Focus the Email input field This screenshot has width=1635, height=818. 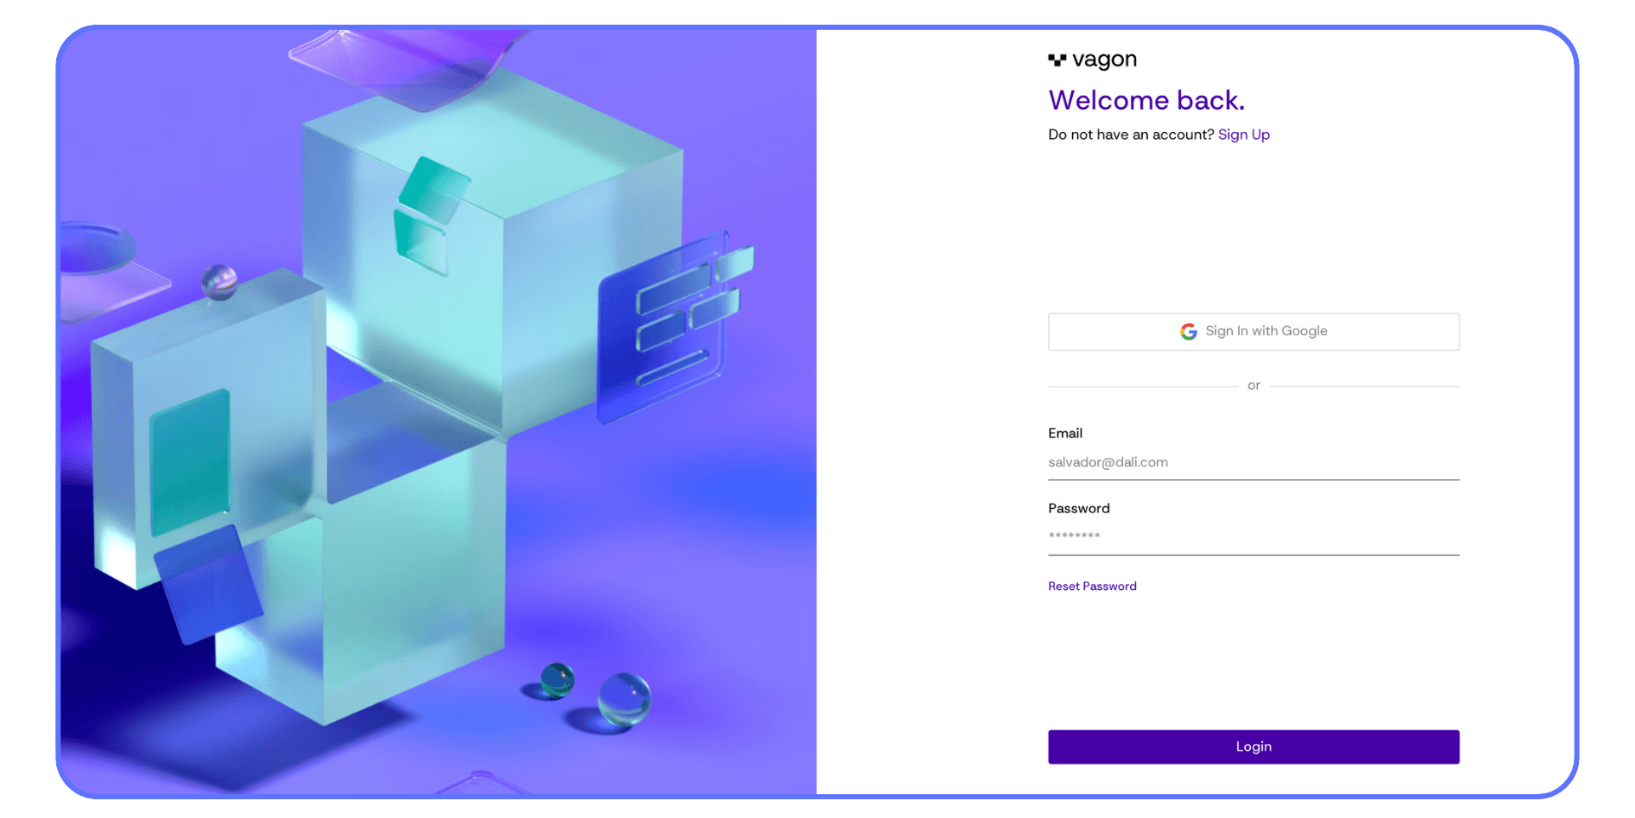coord(1253,462)
